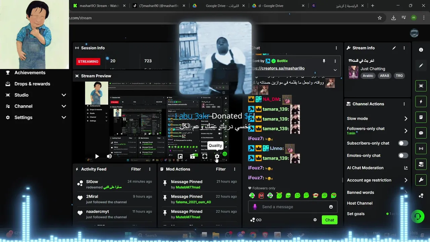Viewport: 430px width, 242px height.
Task: Open browser downloads icon
Action: [393, 18]
